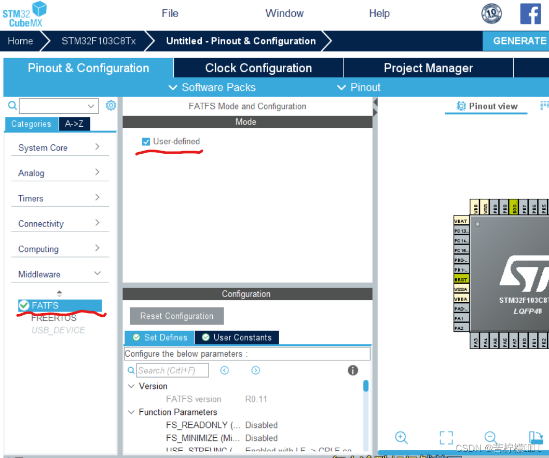Screen dimensions: 549x458
Task: Collapse the Middleware category
Action: [60, 274]
